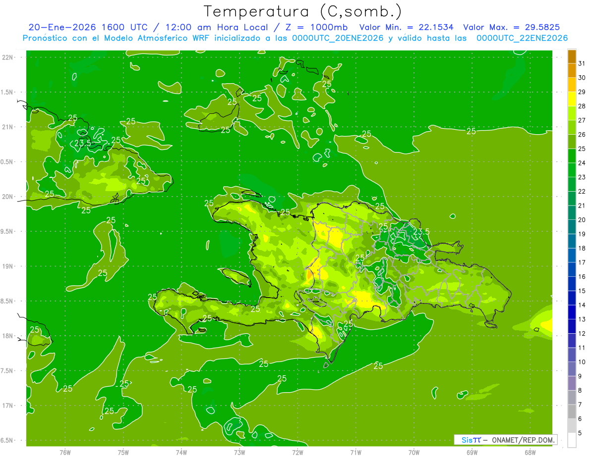This screenshot has width=595, height=459.
Task: Click the blue "Sis" logo text
Action: (467, 440)
